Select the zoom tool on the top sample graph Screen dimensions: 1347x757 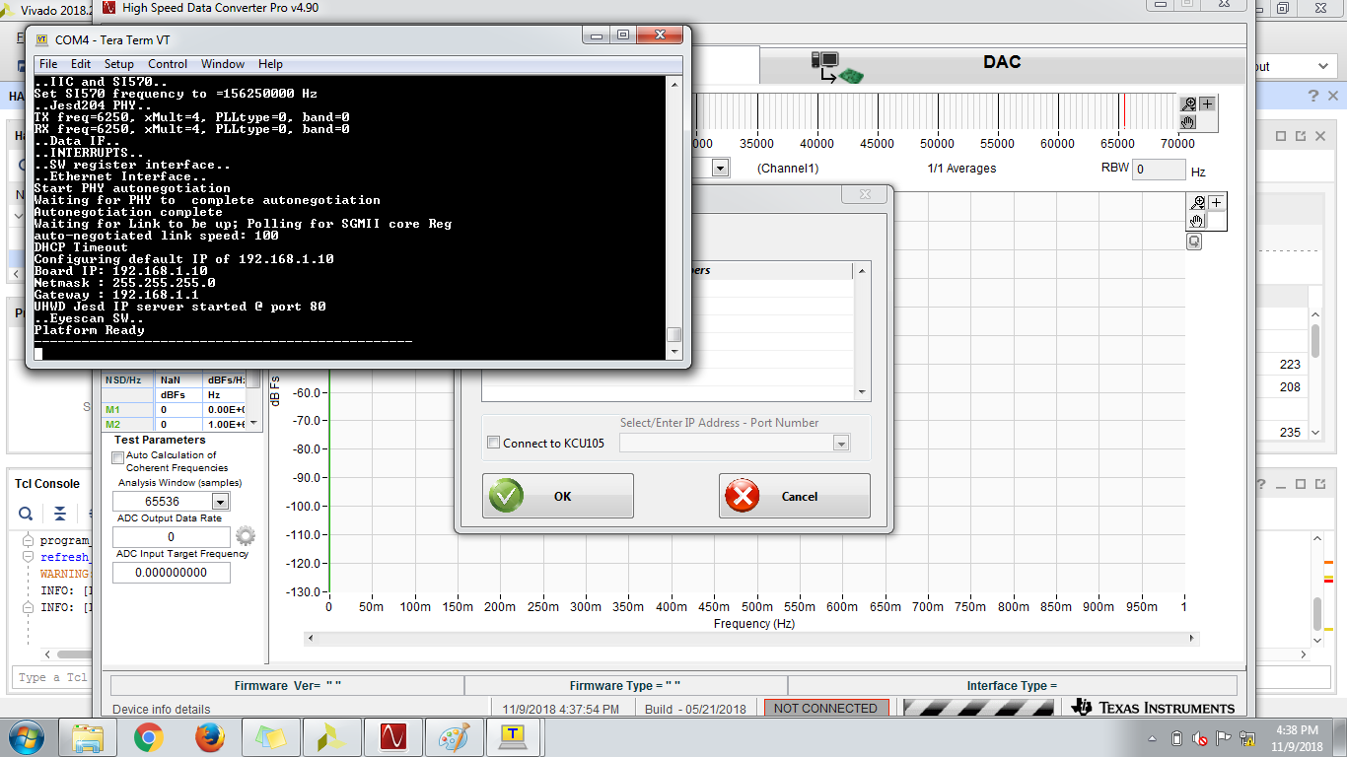(x=1189, y=103)
